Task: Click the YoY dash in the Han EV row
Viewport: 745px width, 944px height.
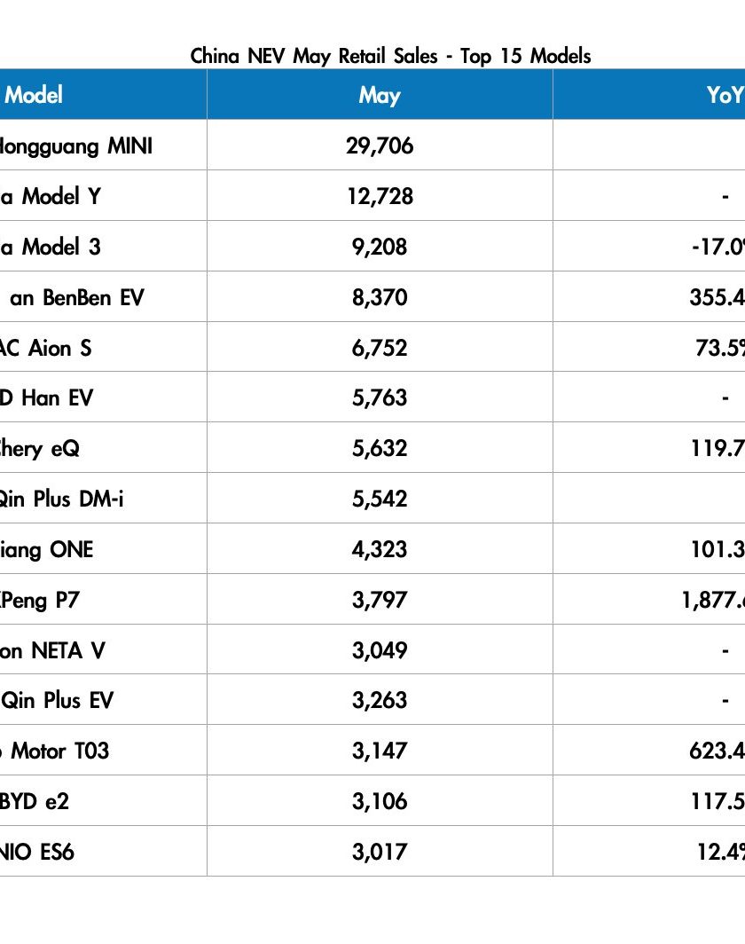Action: [x=725, y=398]
